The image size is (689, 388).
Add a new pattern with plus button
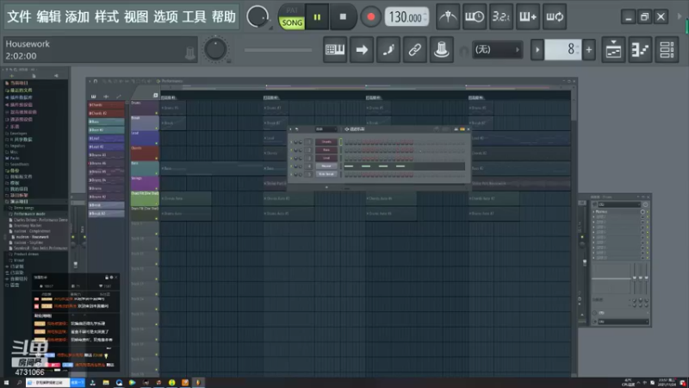(589, 50)
